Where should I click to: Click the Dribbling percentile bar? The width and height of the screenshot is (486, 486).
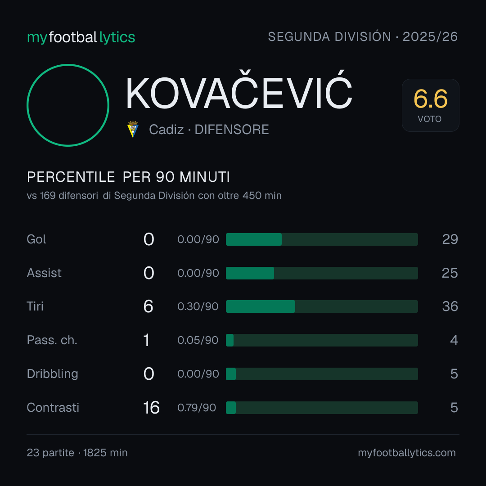coord(322,374)
